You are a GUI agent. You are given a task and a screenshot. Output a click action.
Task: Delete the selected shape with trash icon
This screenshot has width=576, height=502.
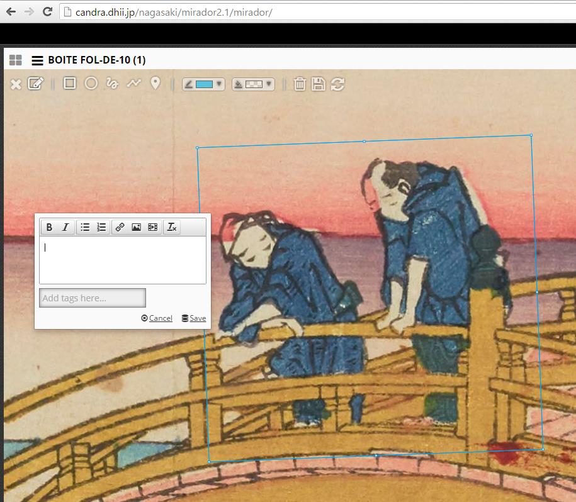[300, 84]
